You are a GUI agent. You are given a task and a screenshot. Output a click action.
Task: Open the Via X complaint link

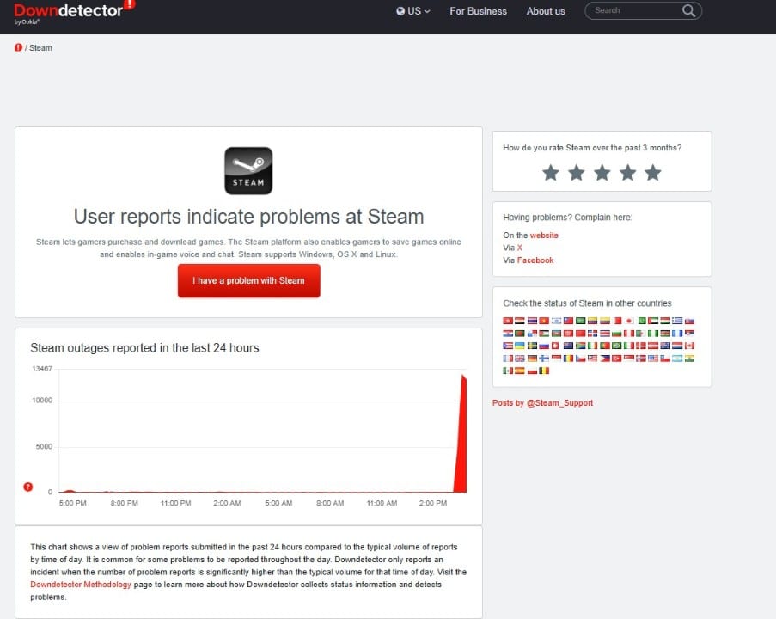(520, 248)
